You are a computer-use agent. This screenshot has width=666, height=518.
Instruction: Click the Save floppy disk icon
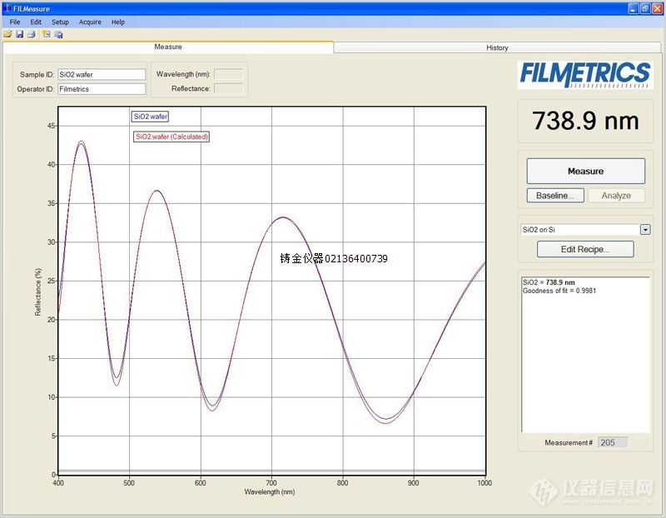(x=19, y=34)
